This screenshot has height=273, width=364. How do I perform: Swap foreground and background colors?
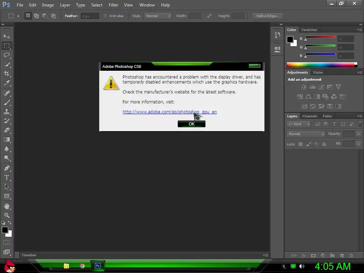[x=10, y=223]
